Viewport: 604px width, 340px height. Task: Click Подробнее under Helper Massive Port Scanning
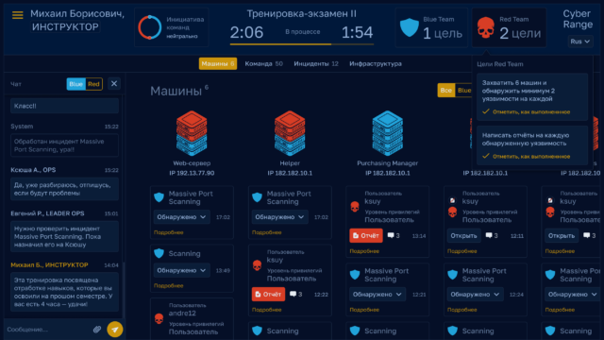266,232
